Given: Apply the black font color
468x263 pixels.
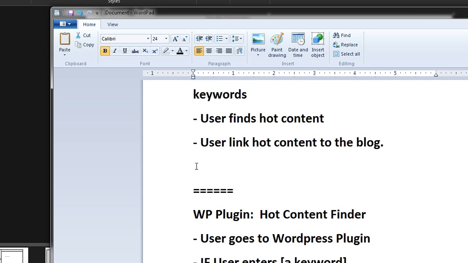Looking at the screenshot, I should pyautogui.click(x=180, y=51).
